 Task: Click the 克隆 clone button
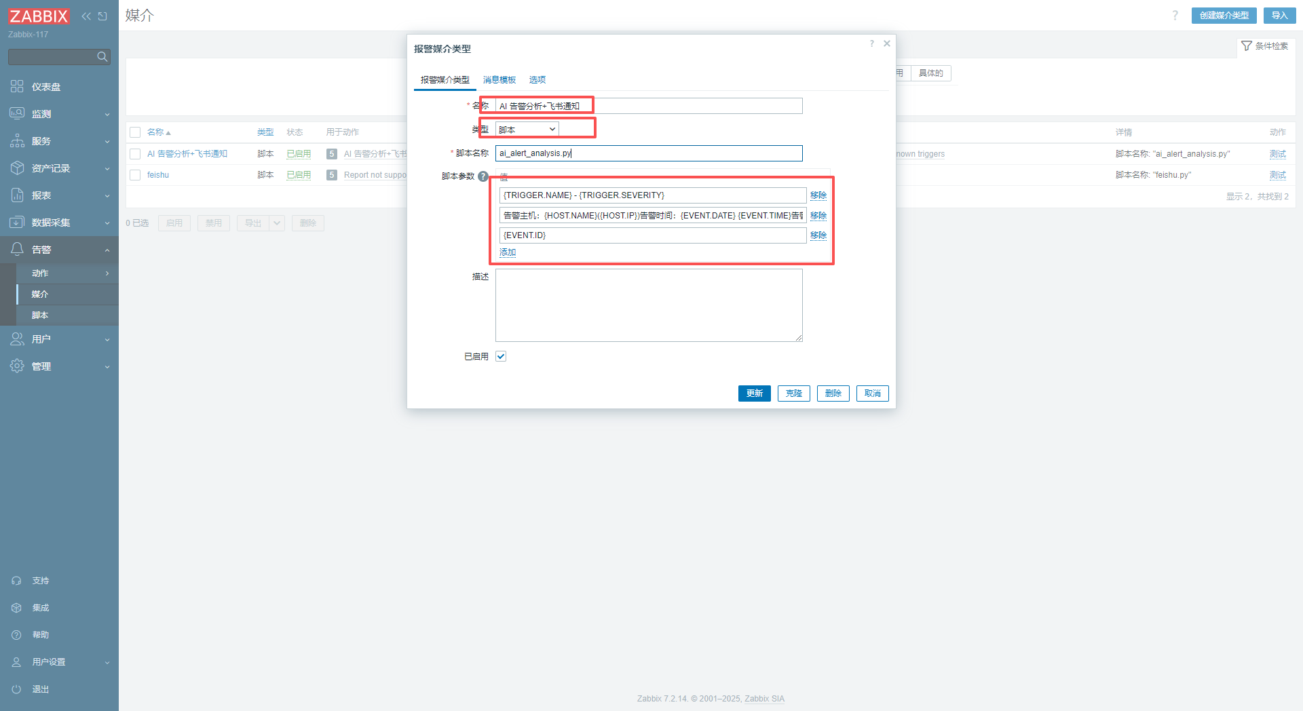[x=794, y=393]
